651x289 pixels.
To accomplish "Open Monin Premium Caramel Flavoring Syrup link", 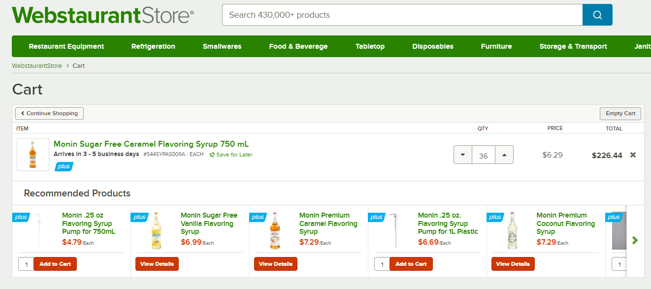I will 328,224.
